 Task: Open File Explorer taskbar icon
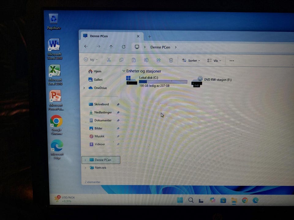click(x=234, y=200)
